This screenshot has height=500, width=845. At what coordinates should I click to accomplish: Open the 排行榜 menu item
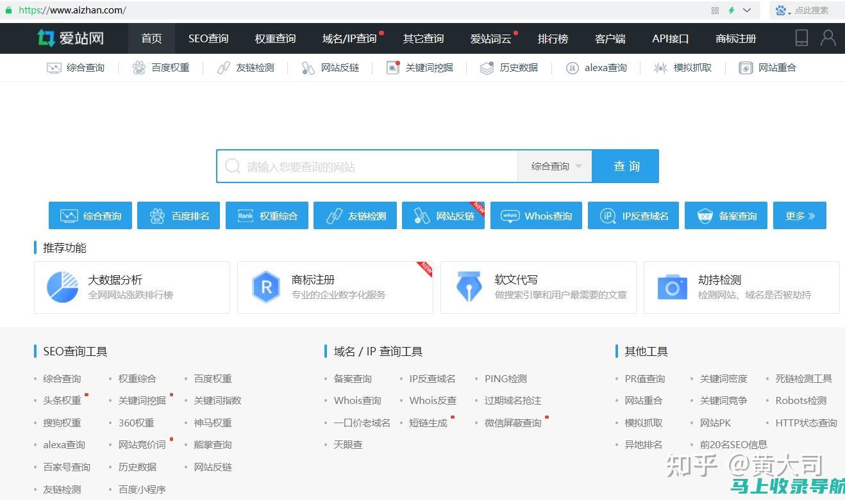click(553, 38)
